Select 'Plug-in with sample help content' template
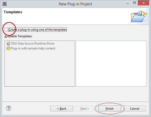This screenshot has width=151, height=117. 33,48
